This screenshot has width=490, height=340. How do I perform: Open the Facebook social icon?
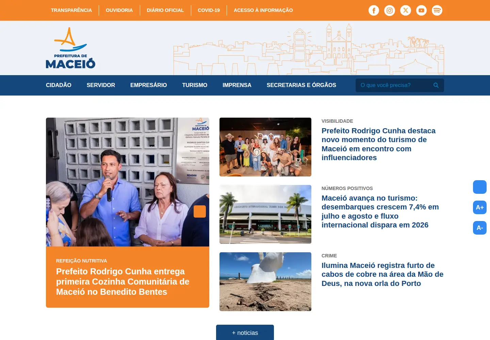tap(374, 10)
